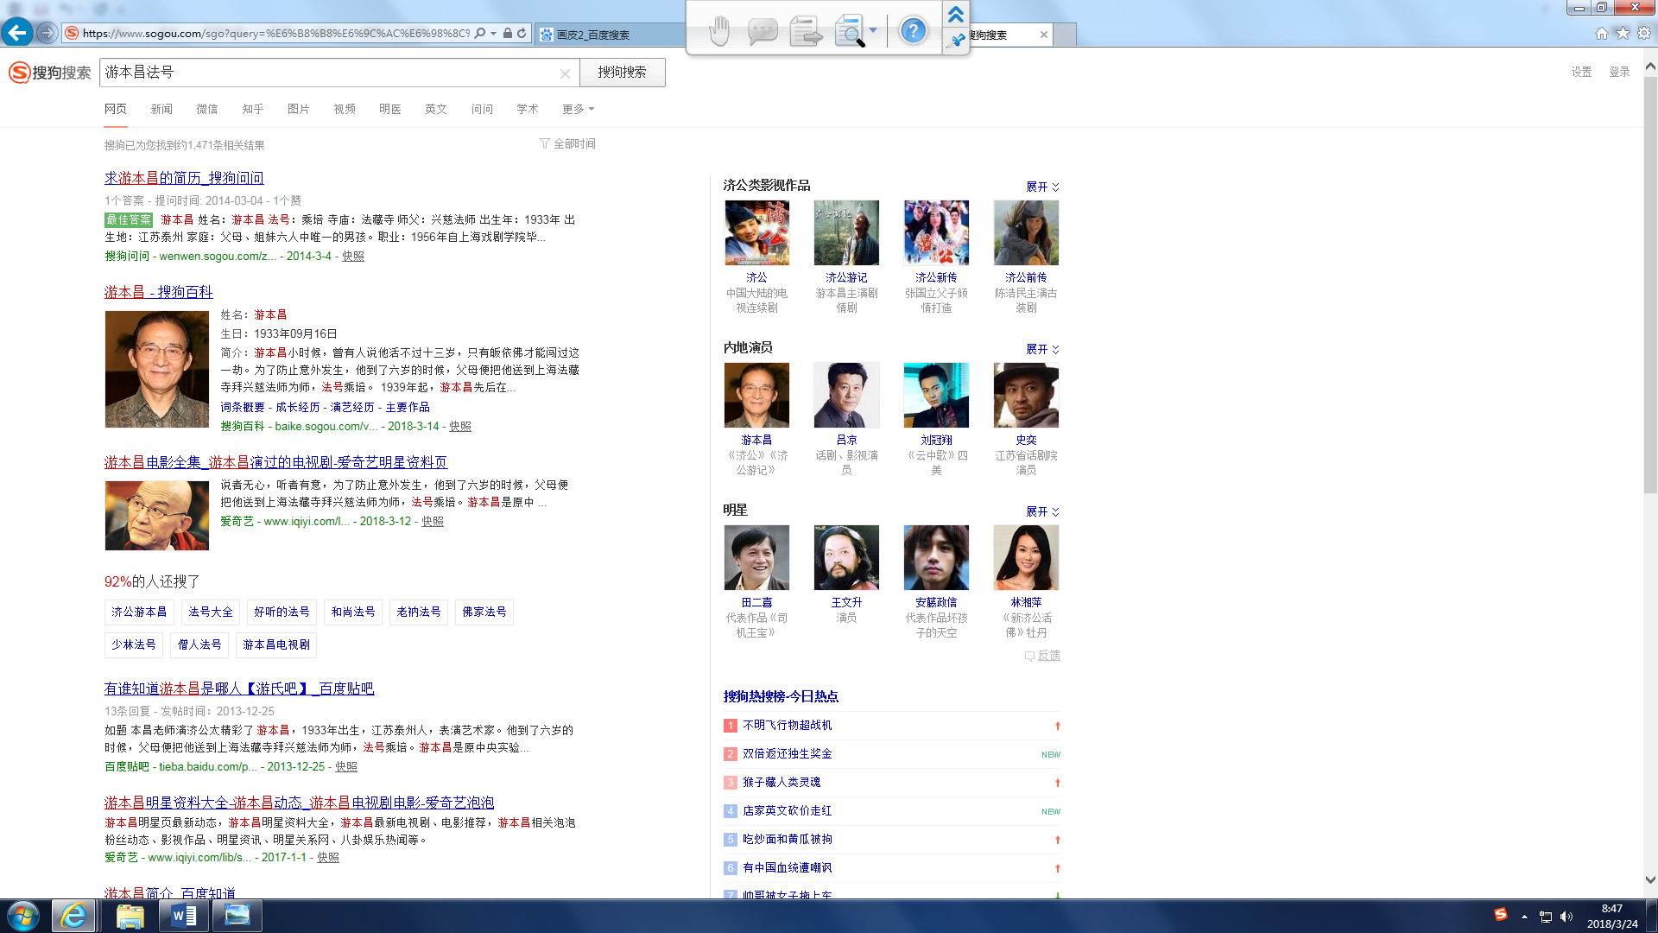The height and width of the screenshot is (933, 1658).
Task: Click the volume speaker tray icon
Action: (x=1566, y=917)
